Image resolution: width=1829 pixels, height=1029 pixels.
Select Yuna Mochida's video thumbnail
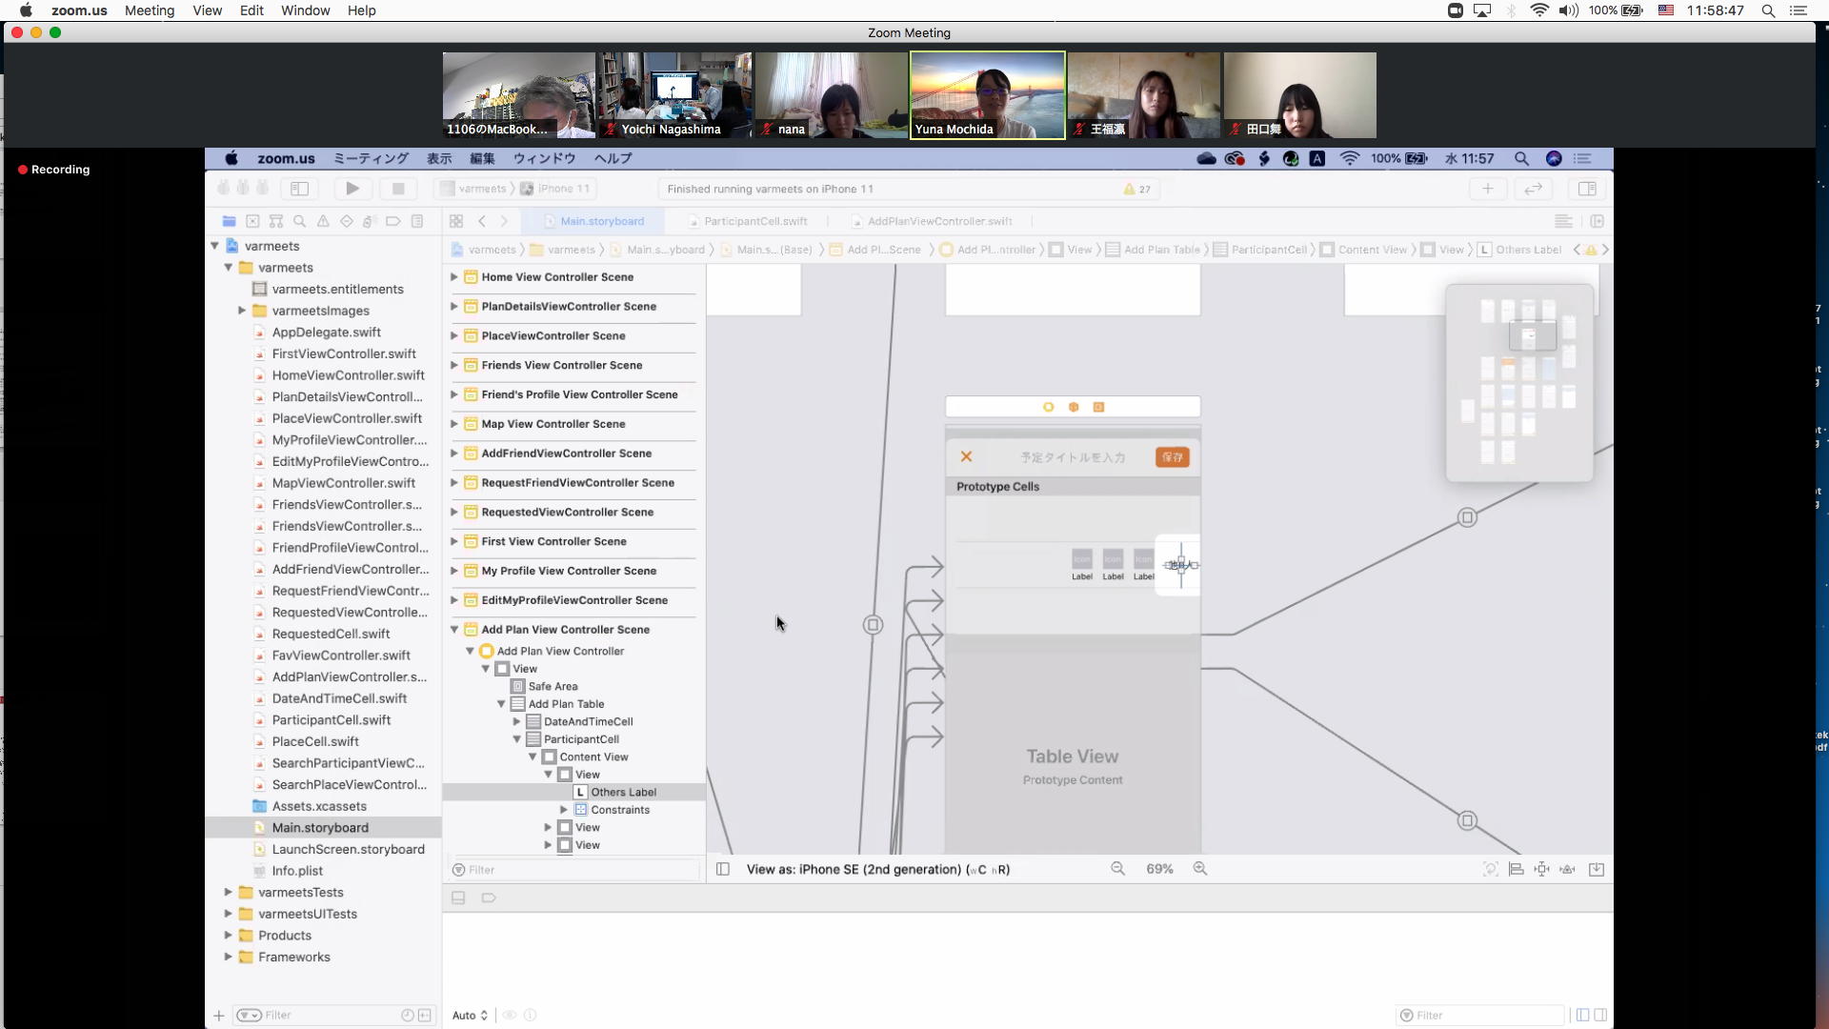click(x=987, y=95)
